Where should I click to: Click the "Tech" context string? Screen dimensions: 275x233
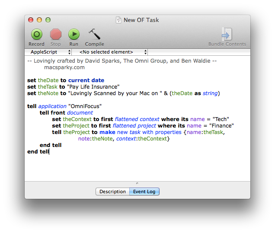point(221,119)
